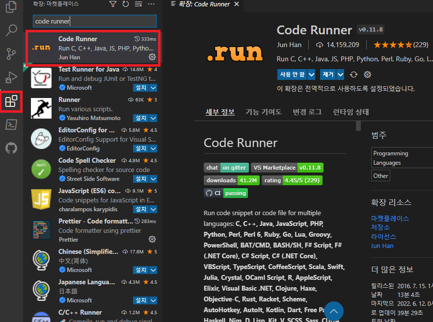Expand install options for Code Spell Checker
The image size is (433, 322).
153,178
